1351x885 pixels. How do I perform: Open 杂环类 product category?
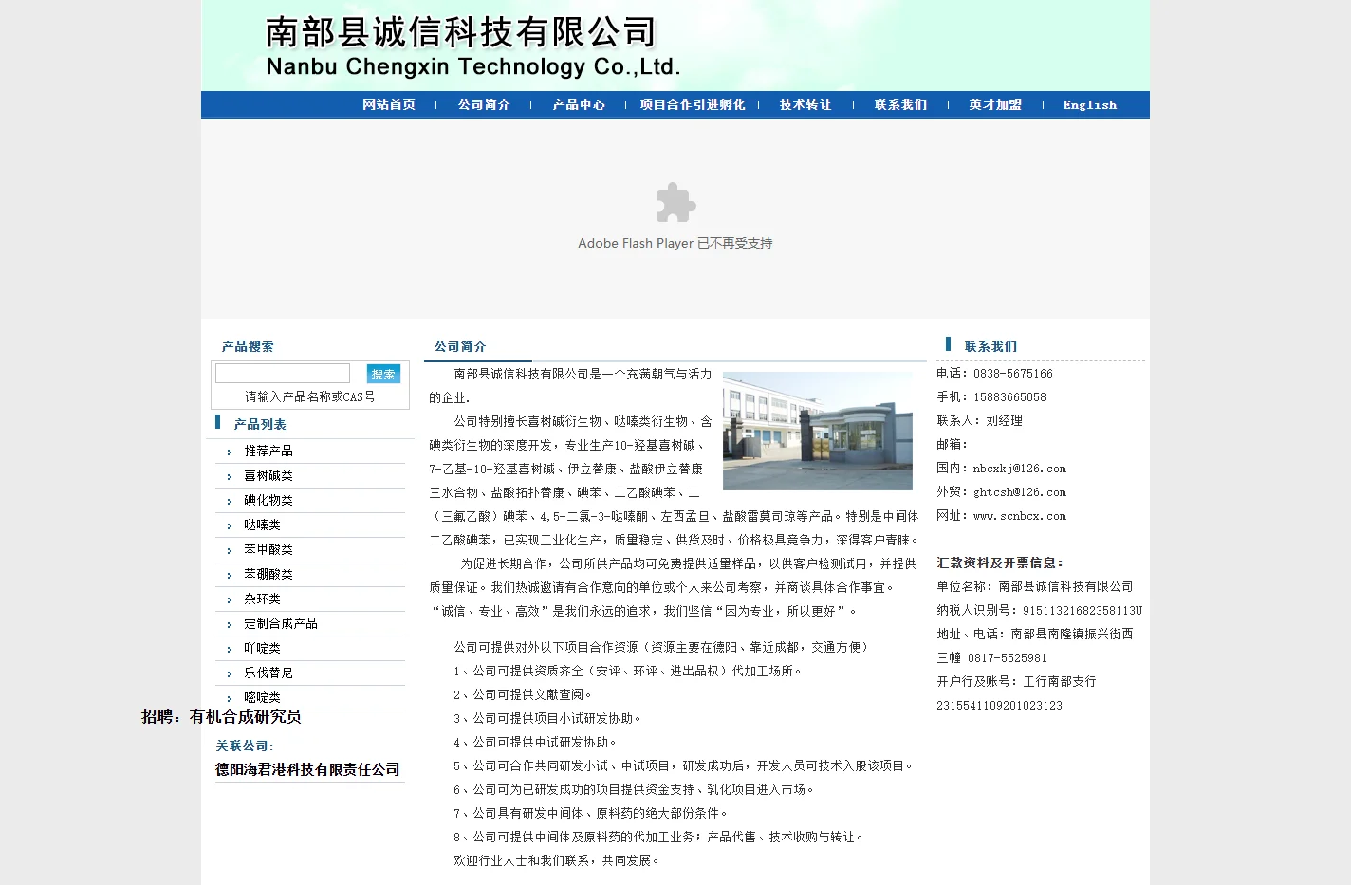pyautogui.click(x=262, y=599)
